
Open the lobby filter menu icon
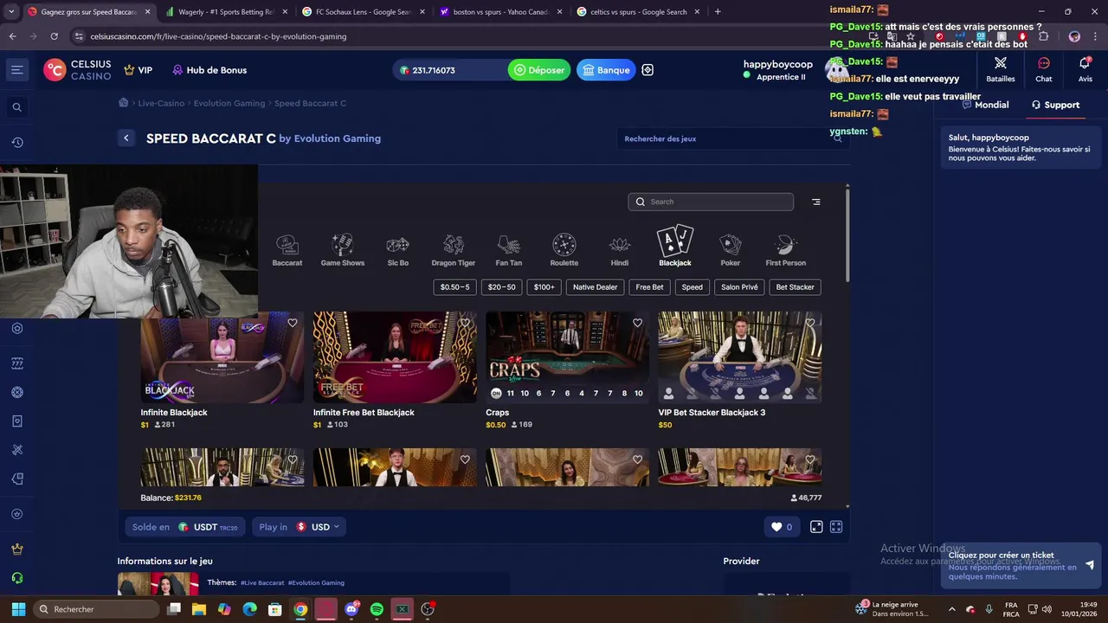point(815,202)
